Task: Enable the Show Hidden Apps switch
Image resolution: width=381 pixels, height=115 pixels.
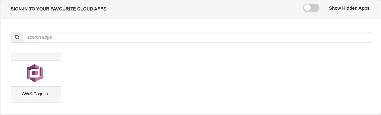Action: 311,8
